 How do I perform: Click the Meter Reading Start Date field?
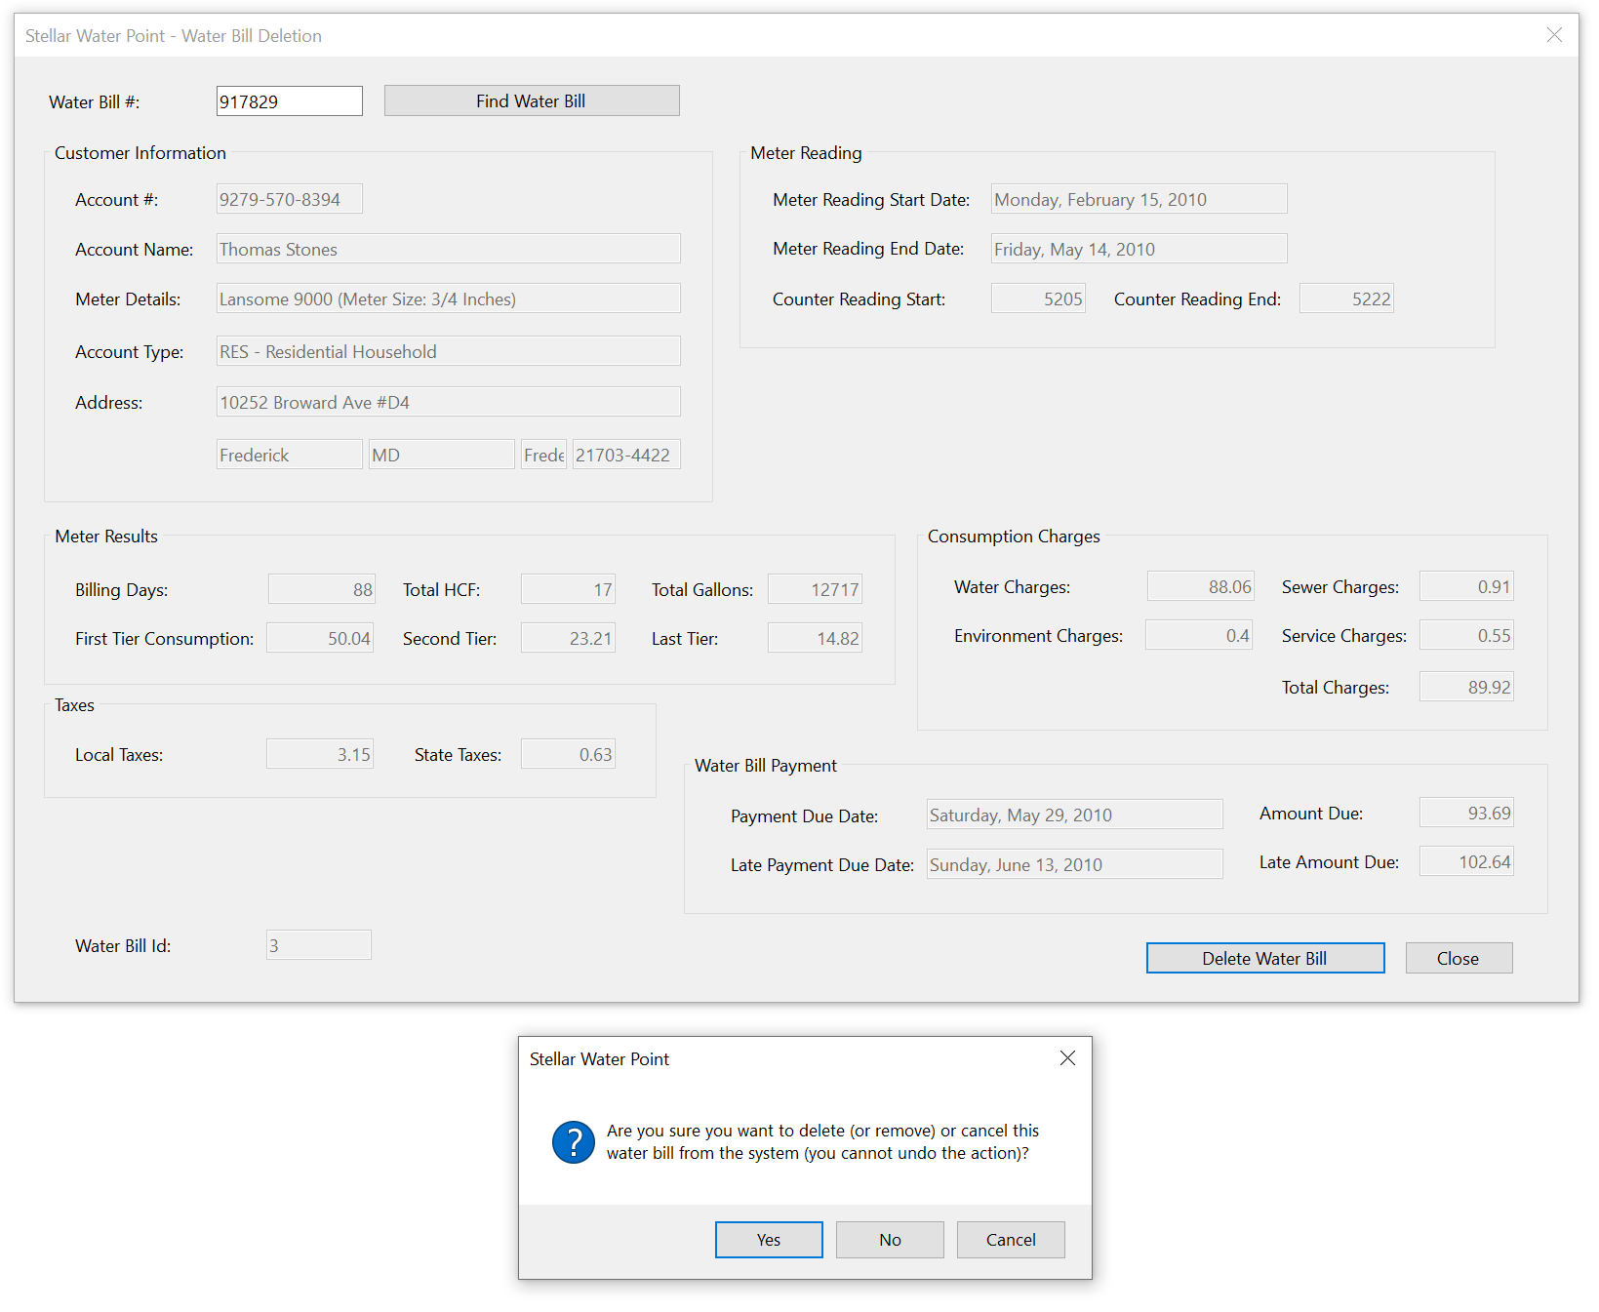(x=1139, y=199)
